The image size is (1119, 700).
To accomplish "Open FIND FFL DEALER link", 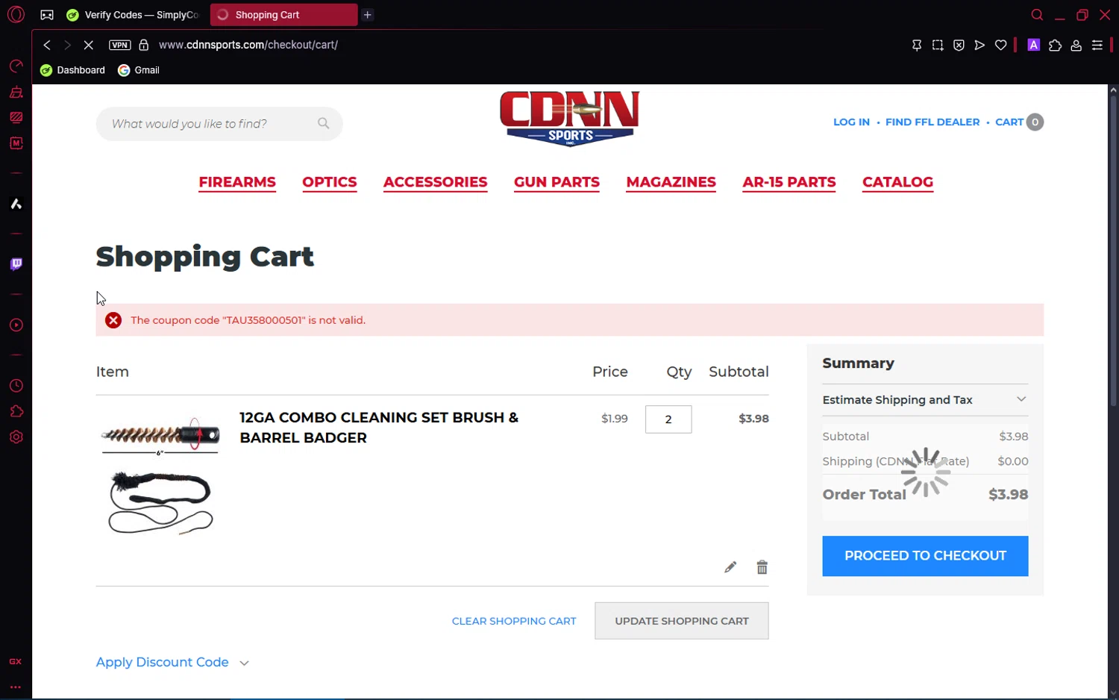I will pyautogui.click(x=932, y=122).
